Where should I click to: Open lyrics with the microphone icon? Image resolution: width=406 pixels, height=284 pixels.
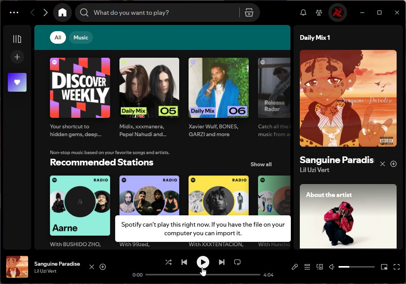[295, 267]
